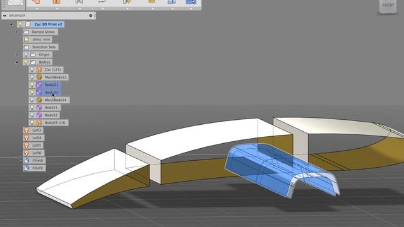Show Car (121) using its lightbulb
Viewport: 404px width, 227px height.
(x=32, y=70)
